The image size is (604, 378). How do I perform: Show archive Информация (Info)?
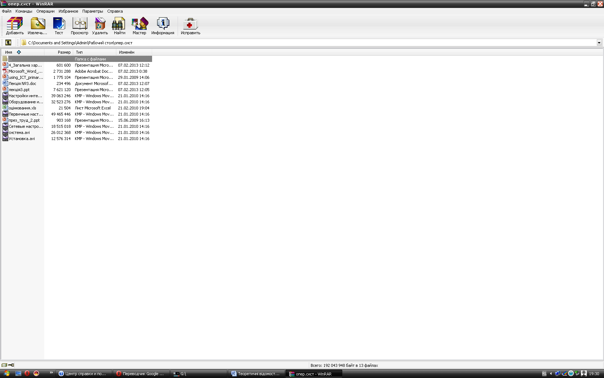[163, 26]
